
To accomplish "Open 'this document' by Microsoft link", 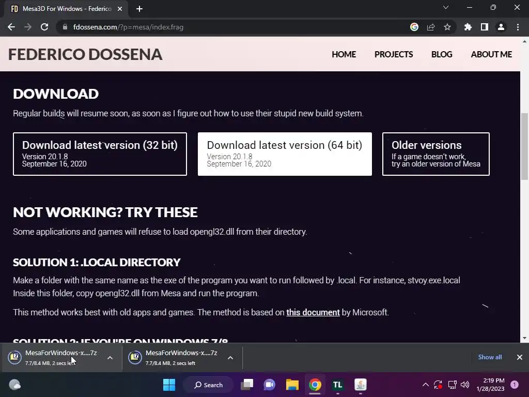I will [x=313, y=312].
